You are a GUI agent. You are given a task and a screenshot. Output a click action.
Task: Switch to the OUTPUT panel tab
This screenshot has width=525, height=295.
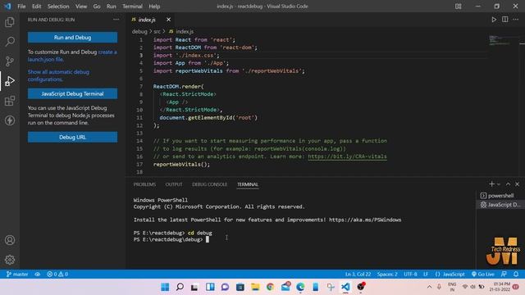click(174, 184)
